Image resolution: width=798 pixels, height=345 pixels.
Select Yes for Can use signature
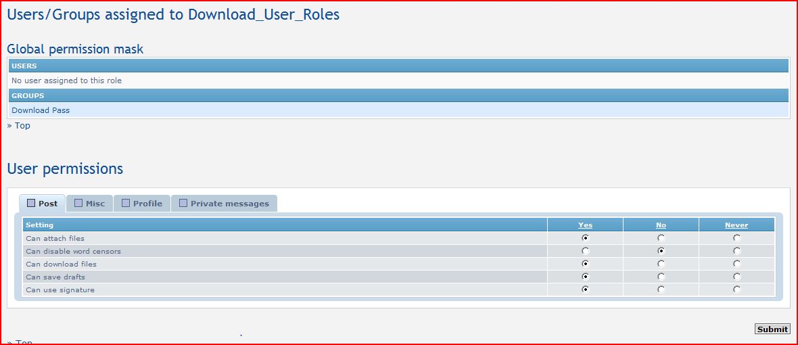tap(585, 290)
